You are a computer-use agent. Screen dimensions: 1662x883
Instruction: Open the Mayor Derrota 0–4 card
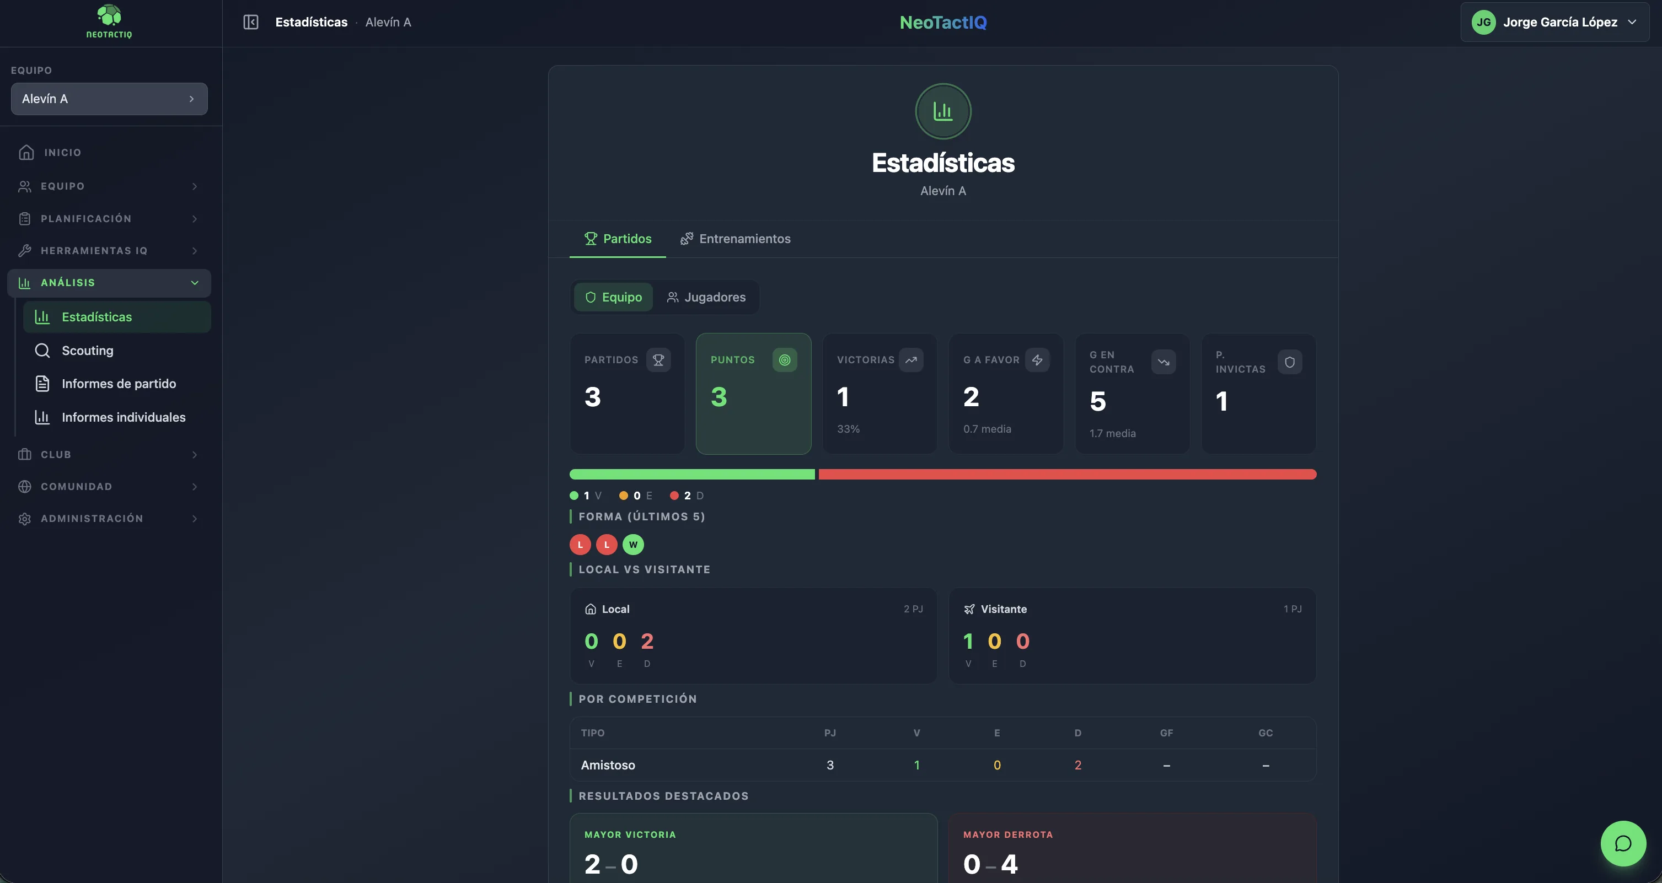1132,848
